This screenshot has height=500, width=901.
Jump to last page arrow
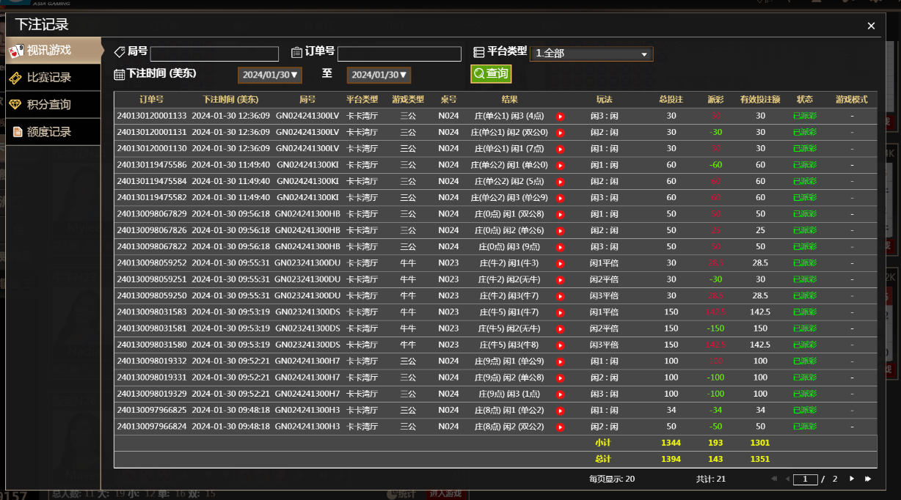click(868, 479)
